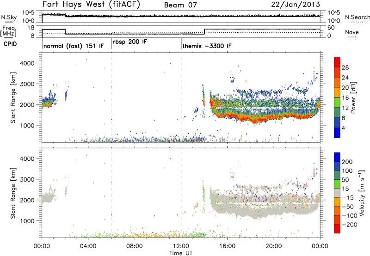This screenshot has height=256, width=370.
Task: Click the 'themis -3300 IF' label
Action: (x=207, y=46)
